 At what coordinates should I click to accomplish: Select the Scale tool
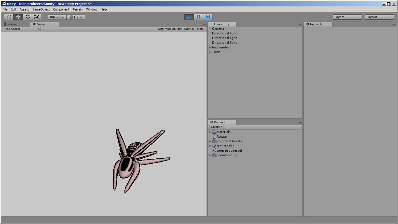coord(37,17)
